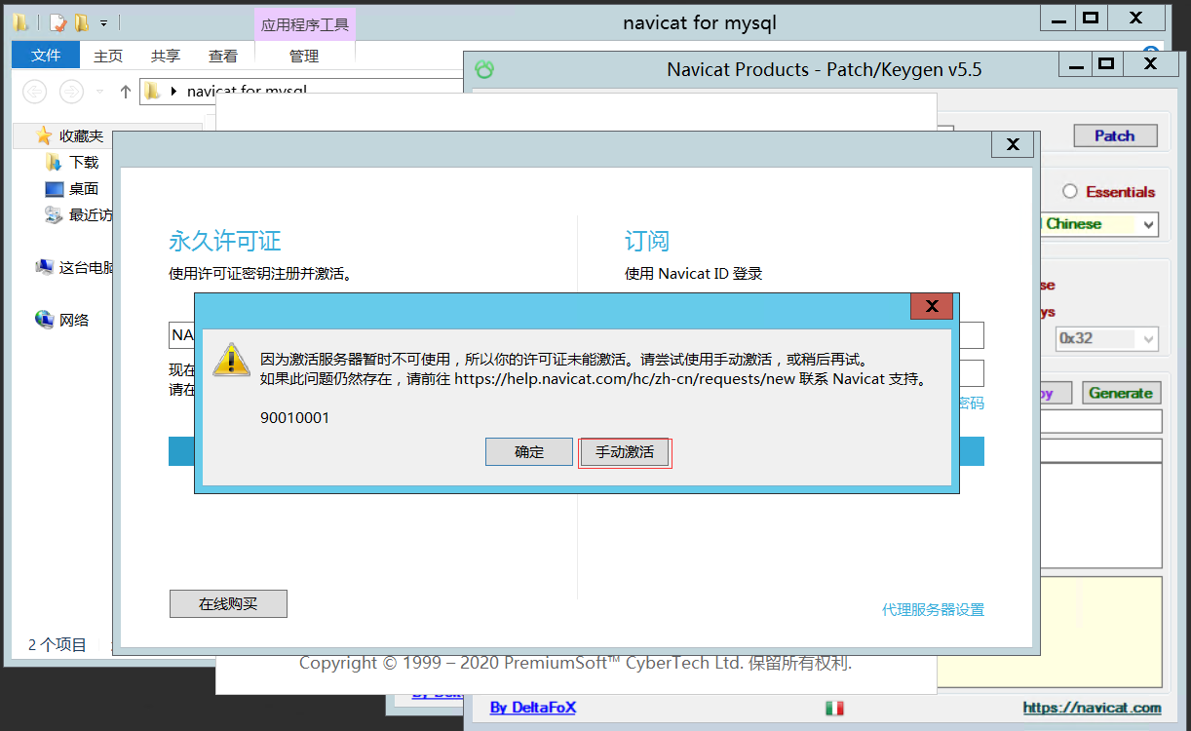Screen dimensions: 1191x731
Task: Close the Navicat registration dialog
Action: click(x=1013, y=144)
